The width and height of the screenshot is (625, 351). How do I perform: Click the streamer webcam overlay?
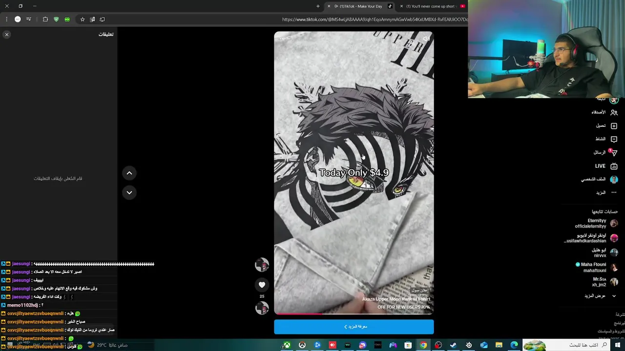pos(546,49)
